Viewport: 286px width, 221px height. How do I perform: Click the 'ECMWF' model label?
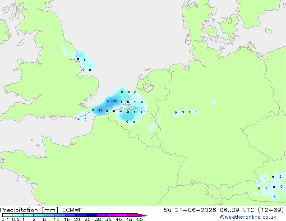tap(73, 210)
